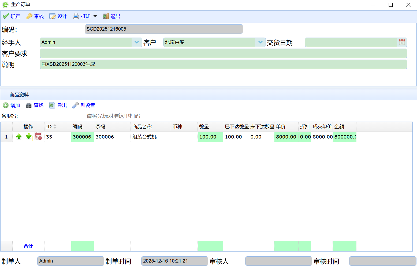Focus the 条形码 barcode scan field
The width and height of the screenshot is (417, 273).
pos(146,116)
